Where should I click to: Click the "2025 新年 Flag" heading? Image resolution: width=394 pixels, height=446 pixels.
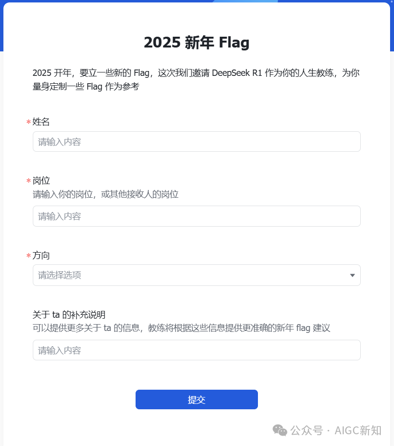(x=196, y=43)
